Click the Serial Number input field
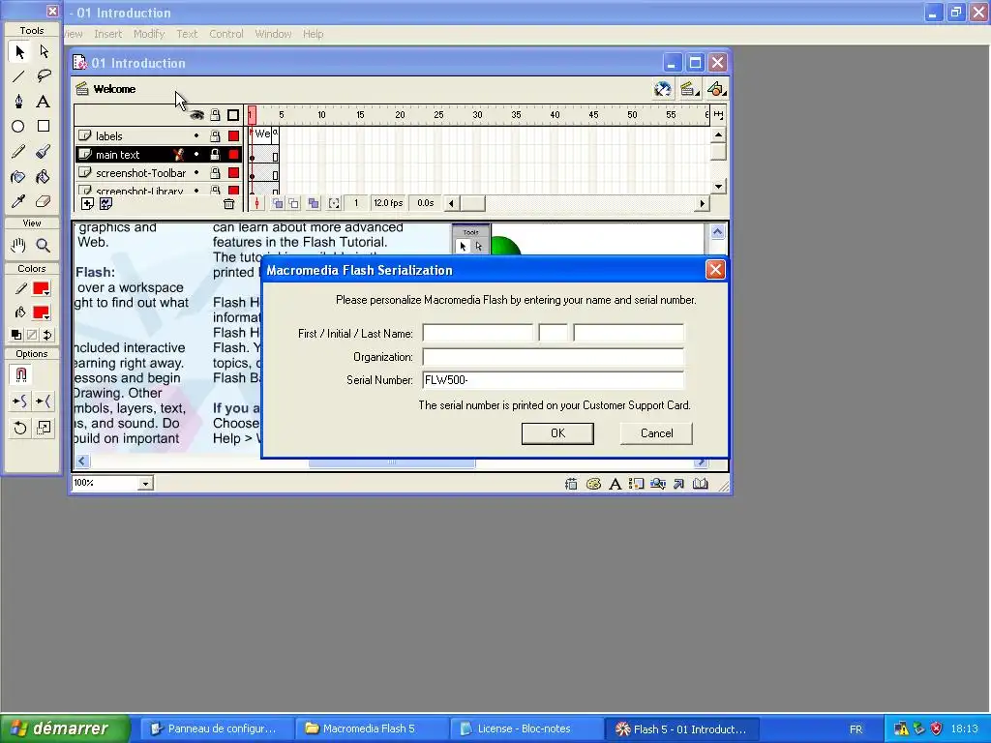Viewport: 991px width, 743px height. (x=553, y=379)
